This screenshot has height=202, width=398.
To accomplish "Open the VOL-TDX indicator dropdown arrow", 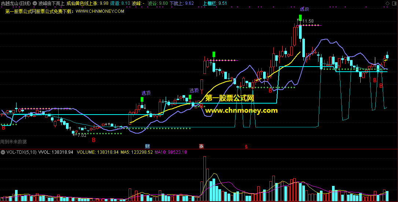I will pyautogui.click(x=3, y=152).
